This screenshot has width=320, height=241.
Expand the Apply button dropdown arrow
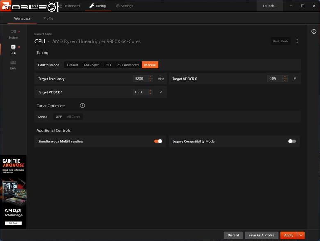click(x=301, y=235)
